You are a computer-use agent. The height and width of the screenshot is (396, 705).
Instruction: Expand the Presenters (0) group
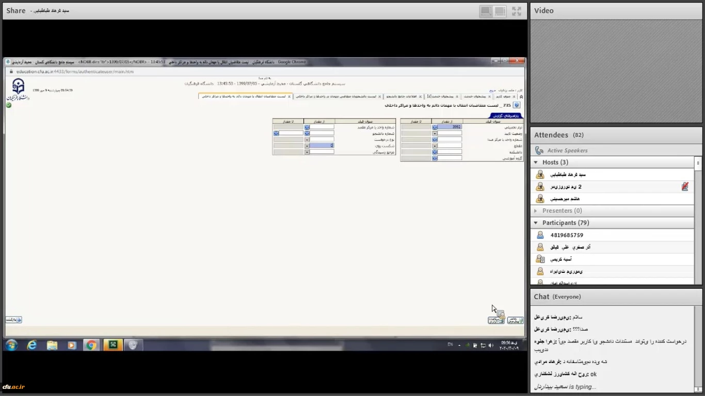[536, 211]
